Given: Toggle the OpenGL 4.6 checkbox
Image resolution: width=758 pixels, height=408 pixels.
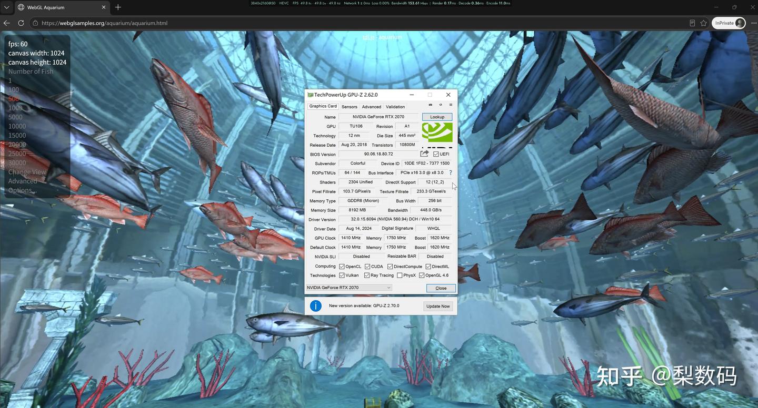Looking at the screenshot, I should (x=422, y=276).
